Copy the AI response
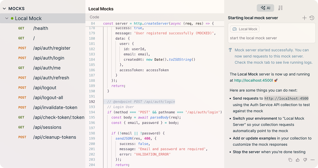This screenshot has width=318, height=168. pyautogui.click(x=290, y=160)
